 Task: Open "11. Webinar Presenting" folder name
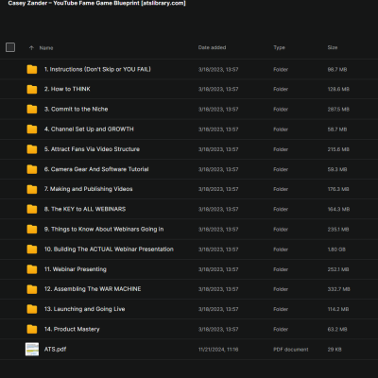(76, 269)
